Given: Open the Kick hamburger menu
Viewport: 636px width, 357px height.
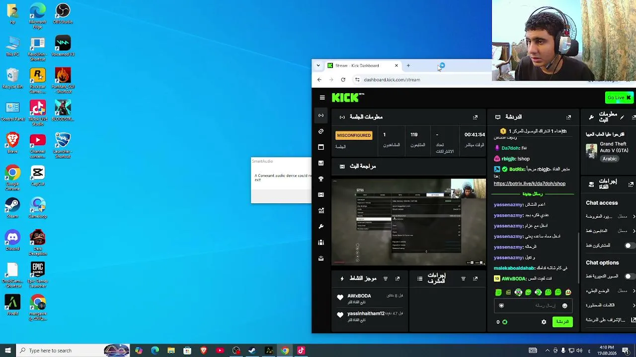Looking at the screenshot, I should 322,98.
